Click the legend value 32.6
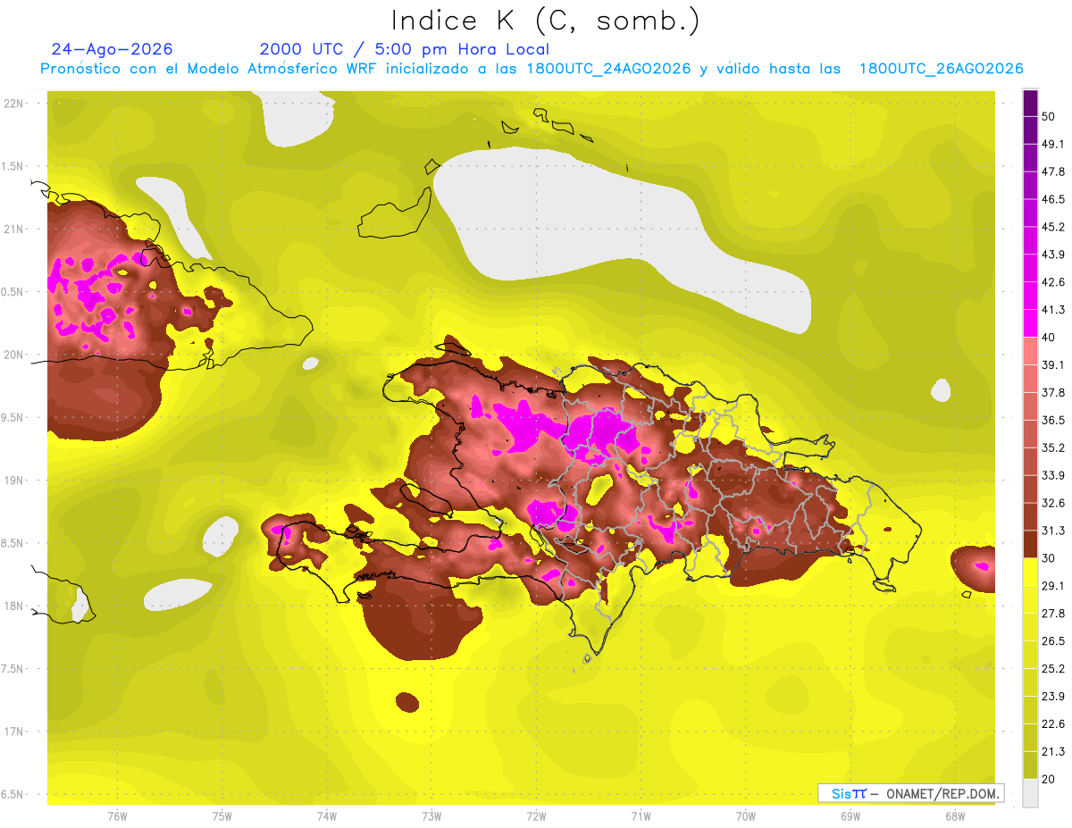1072x828 pixels. (1052, 503)
